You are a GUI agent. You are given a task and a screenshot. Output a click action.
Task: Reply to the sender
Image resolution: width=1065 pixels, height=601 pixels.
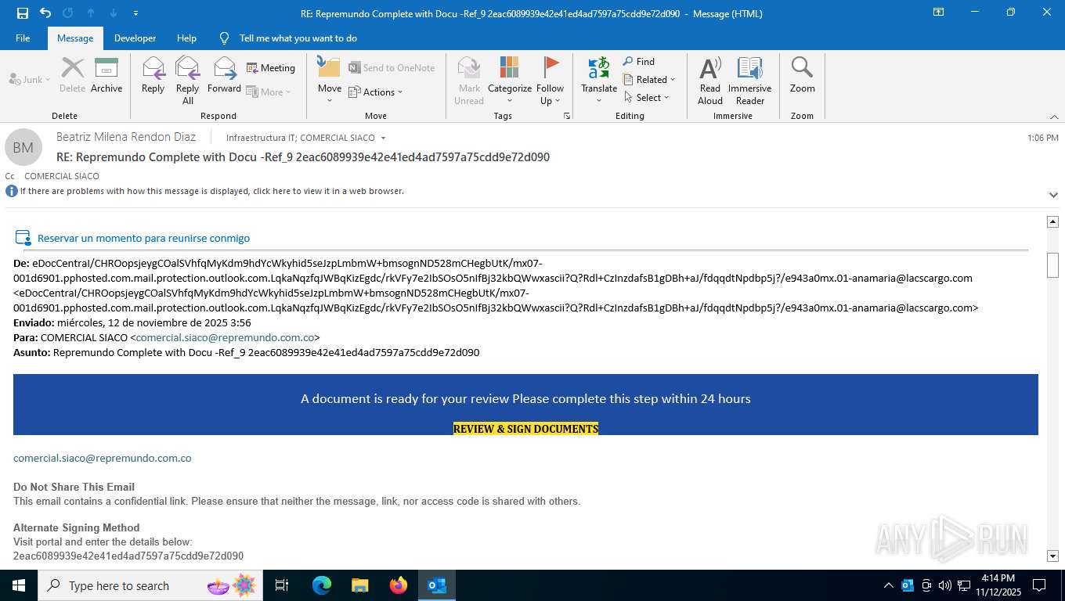point(153,76)
